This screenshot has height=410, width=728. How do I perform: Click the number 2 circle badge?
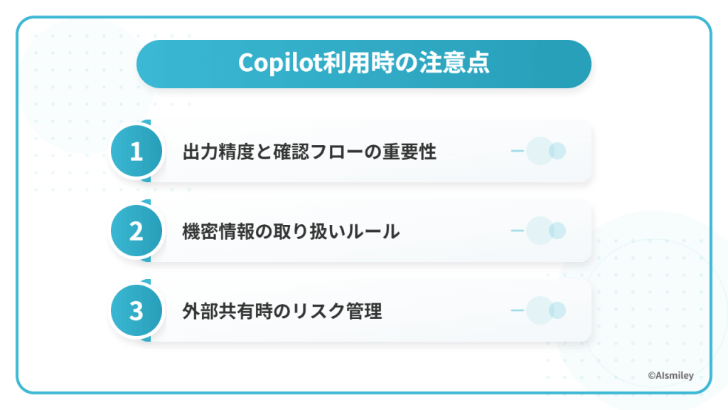click(x=136, y=231)
